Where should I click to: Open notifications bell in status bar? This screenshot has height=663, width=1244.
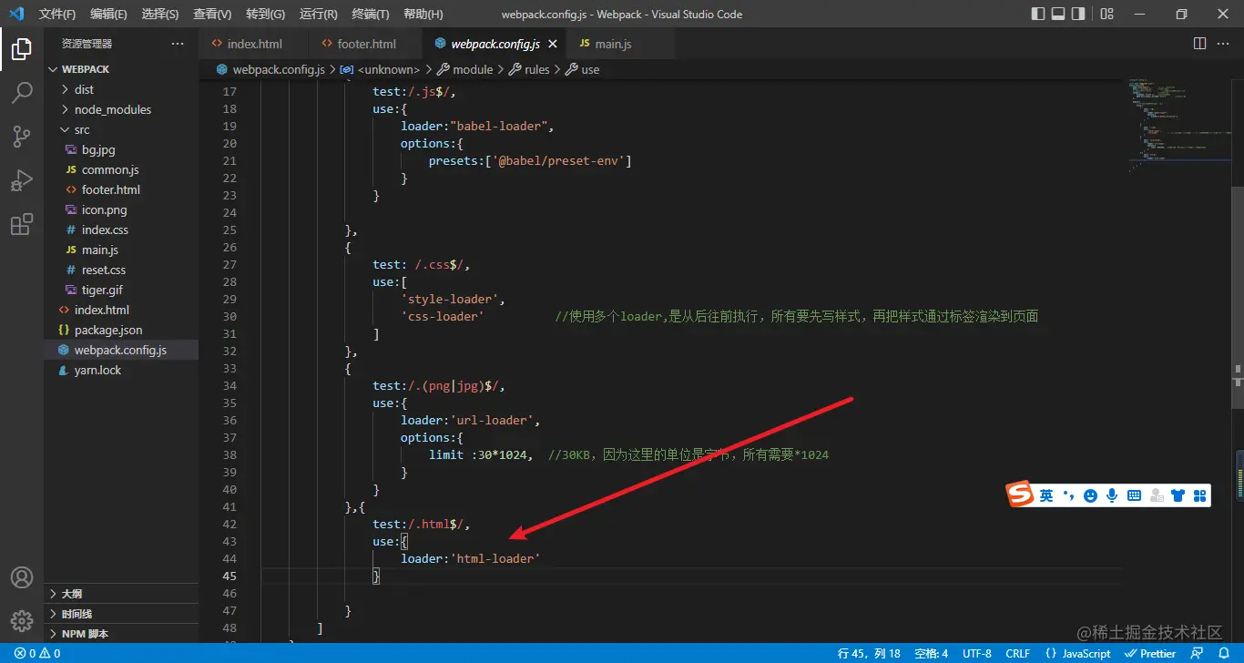pyautogui.click(x=1223, y=653)
